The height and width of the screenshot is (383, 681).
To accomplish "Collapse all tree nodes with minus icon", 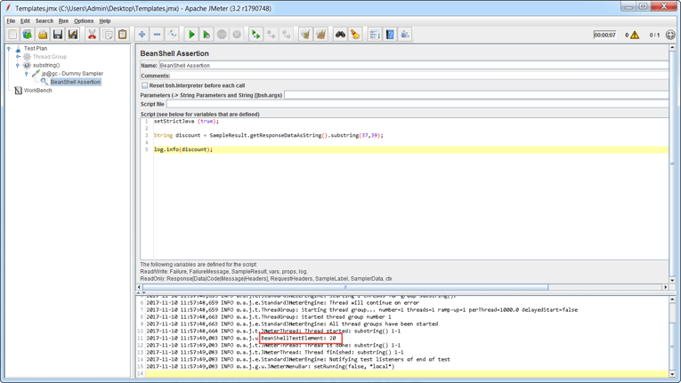I will pos(157,35).
